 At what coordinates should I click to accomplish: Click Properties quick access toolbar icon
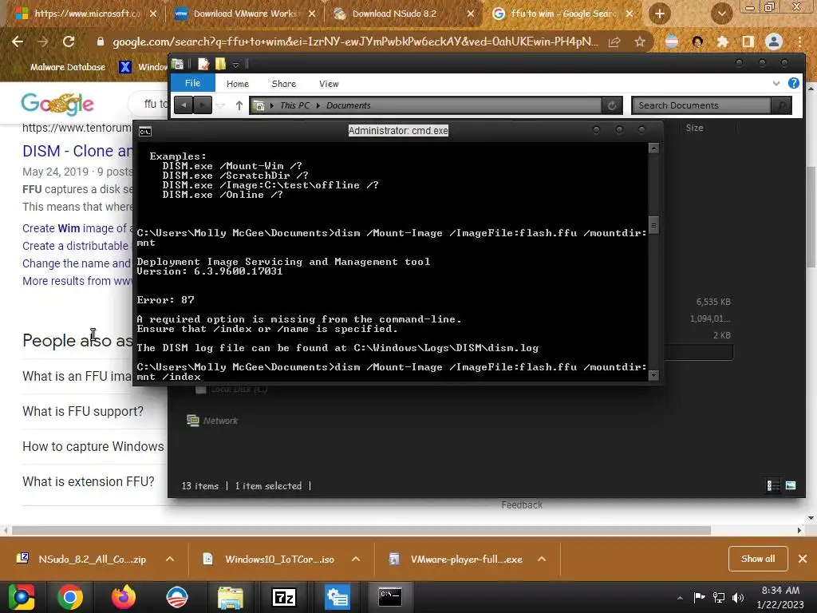(203, 64)
